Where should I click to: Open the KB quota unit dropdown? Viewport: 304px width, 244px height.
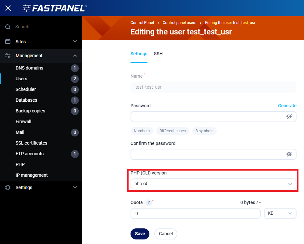pyautogui.click(x=280, y=213)
